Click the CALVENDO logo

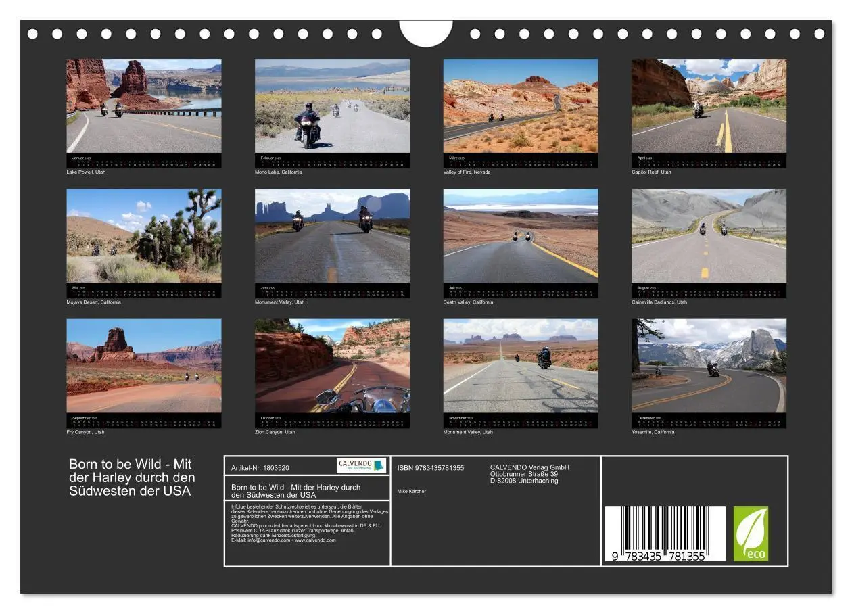pos(362,465)
